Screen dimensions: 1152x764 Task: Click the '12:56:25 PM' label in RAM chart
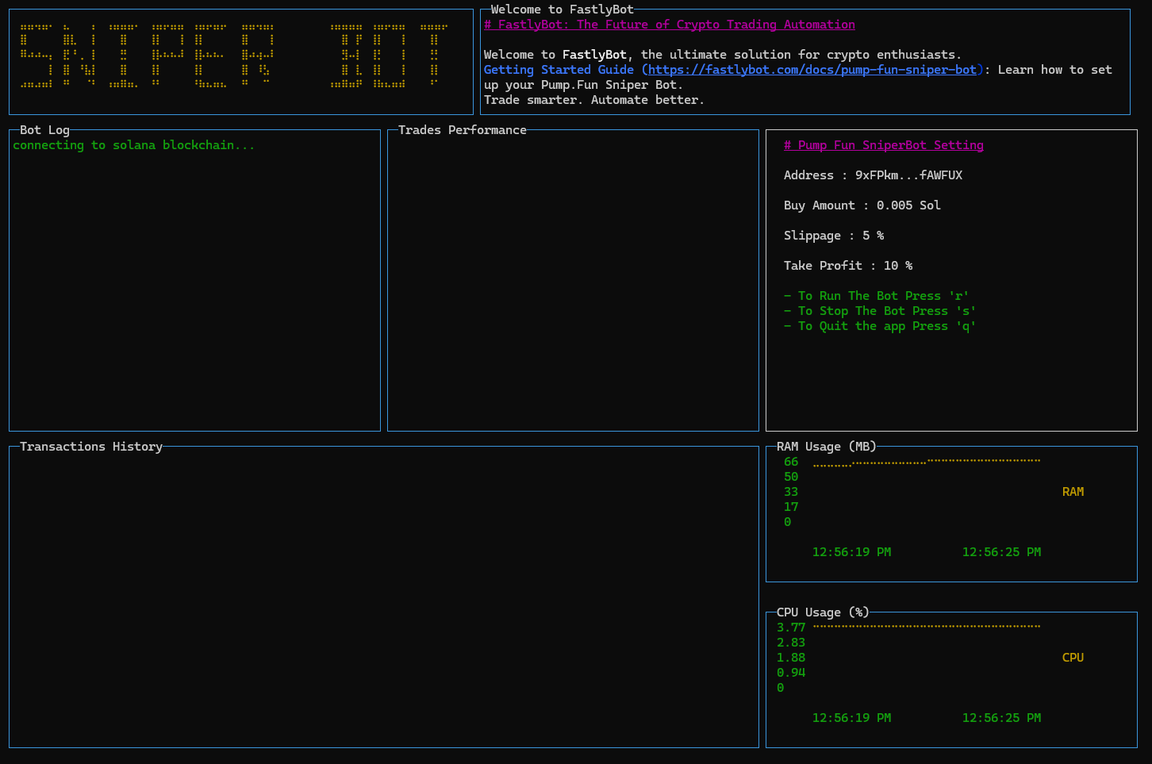click(x=1001, y=552)
